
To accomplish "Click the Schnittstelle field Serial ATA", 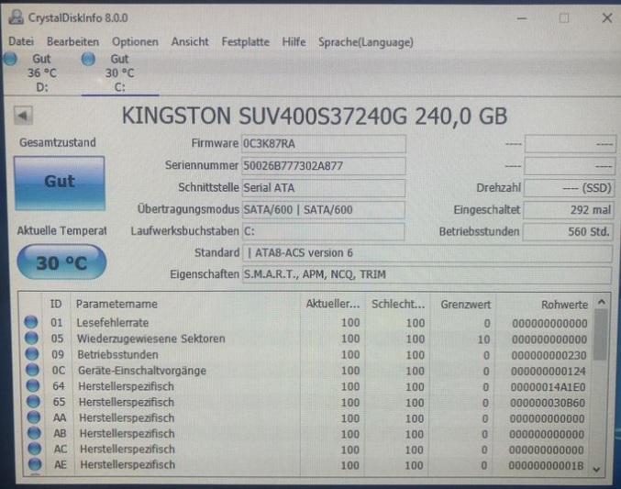I will tap(323, 187).
